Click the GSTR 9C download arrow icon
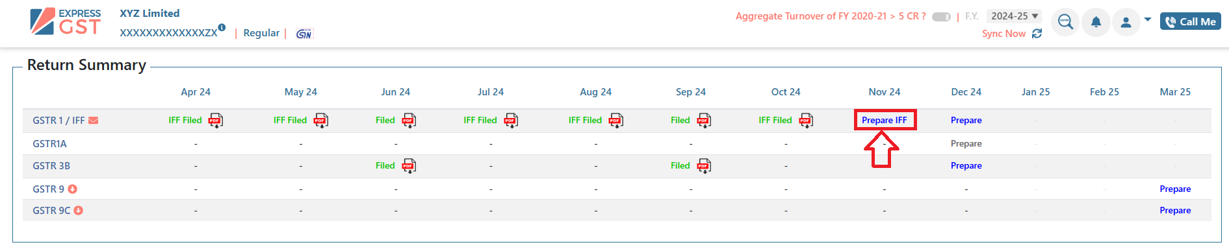 [x=79, y=210]
